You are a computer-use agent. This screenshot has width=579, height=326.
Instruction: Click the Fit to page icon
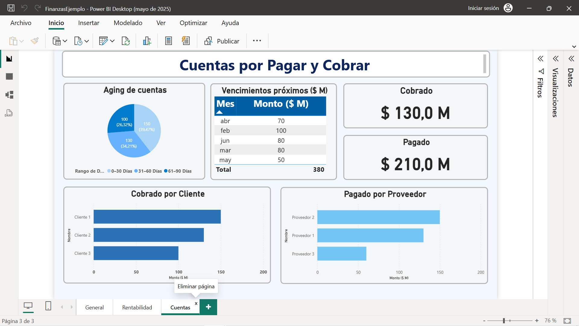[x=567, y=321]
